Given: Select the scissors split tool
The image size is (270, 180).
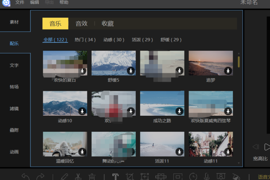Looking at the screenshot, I should (x=78, y=176).
